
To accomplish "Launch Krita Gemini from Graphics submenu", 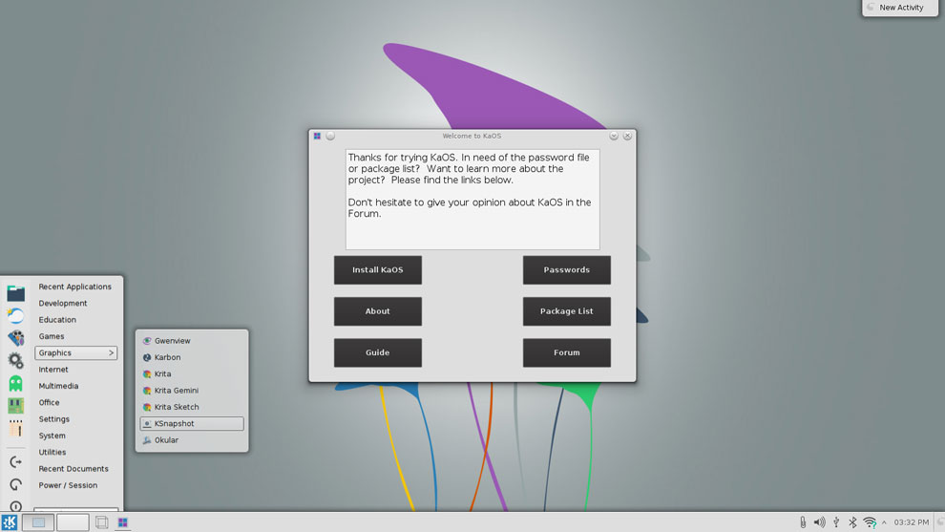I will [192, 391].
